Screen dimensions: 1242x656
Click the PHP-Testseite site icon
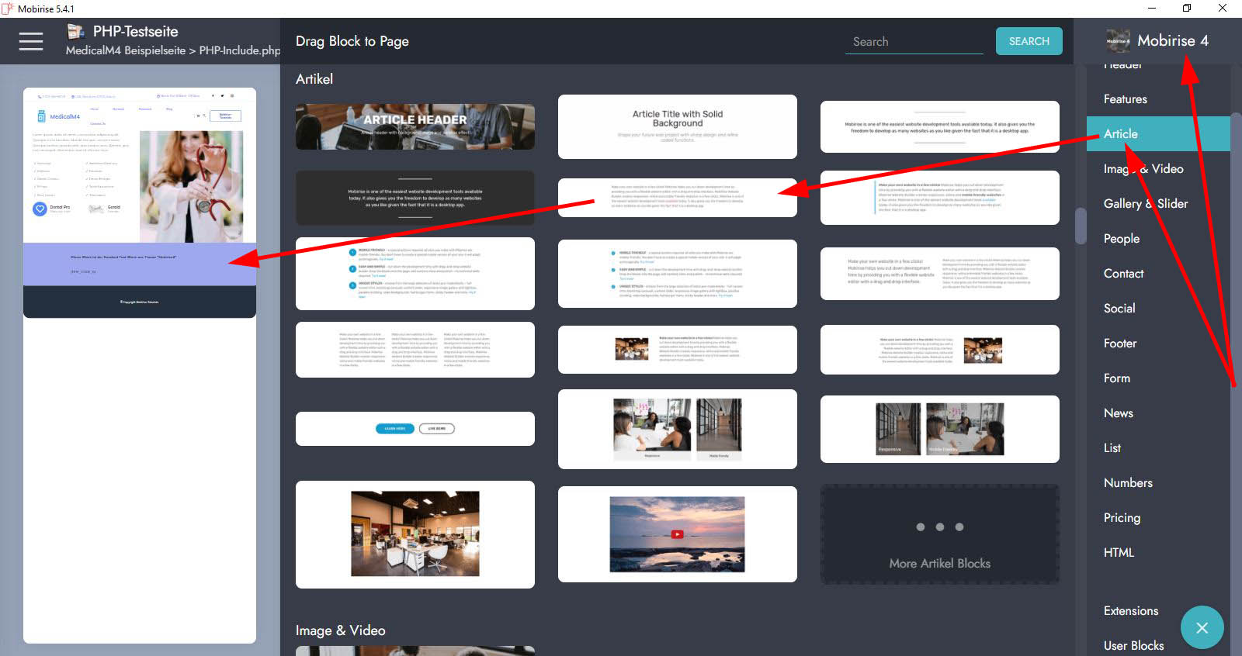(x=75, y=32)
